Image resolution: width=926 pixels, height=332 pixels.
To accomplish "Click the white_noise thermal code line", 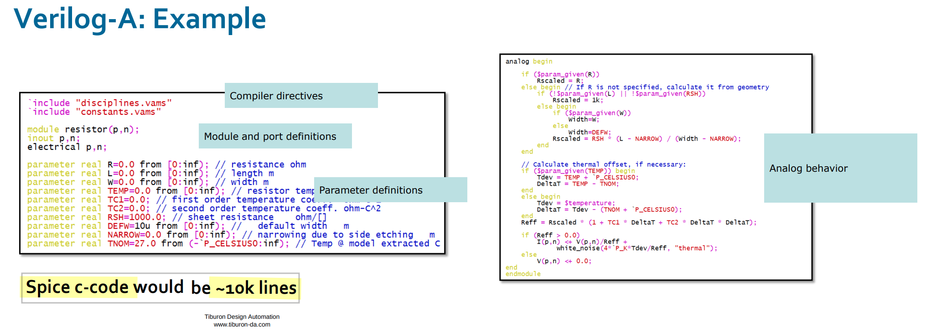I will pos(636,248).
